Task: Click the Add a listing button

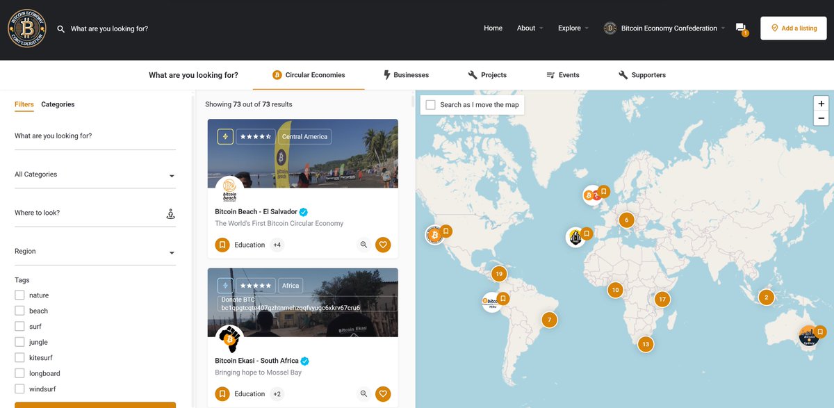Action: [x=794, y=28]
